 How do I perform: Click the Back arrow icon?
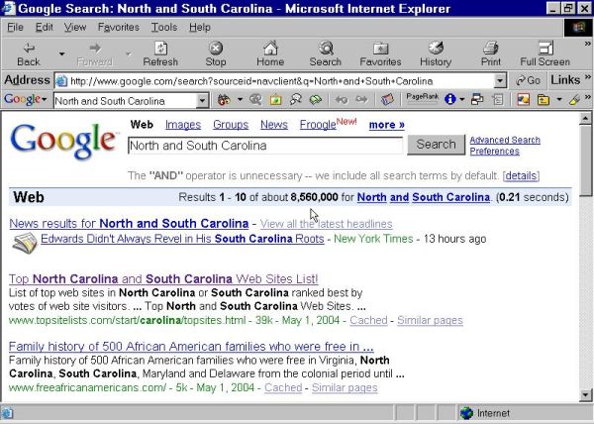(x=29, y=49)
